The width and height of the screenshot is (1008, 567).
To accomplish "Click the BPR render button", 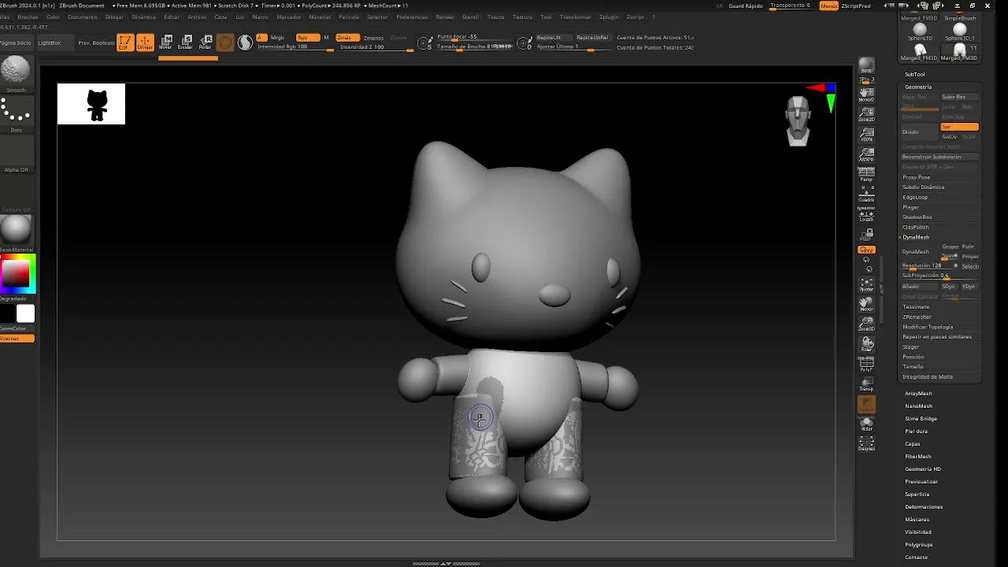I will point(866,66).
